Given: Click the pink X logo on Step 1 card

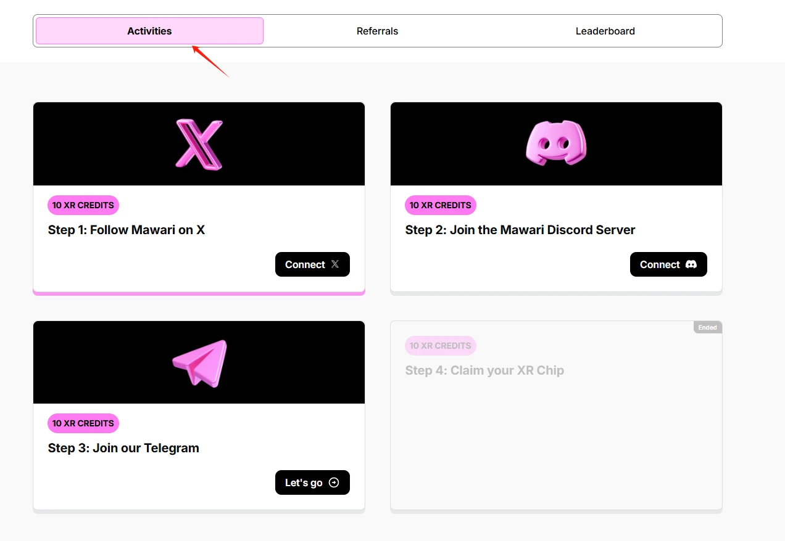Looking at the screenshot, I should tap(199, 144).
